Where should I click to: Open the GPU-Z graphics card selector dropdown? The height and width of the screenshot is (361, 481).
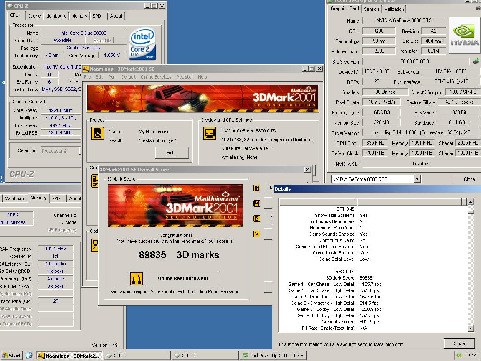coord(417,179)
